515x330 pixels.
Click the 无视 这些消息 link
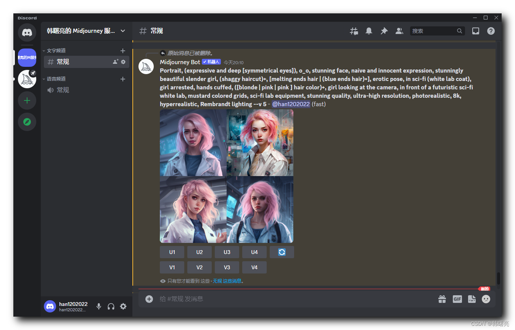227,281
